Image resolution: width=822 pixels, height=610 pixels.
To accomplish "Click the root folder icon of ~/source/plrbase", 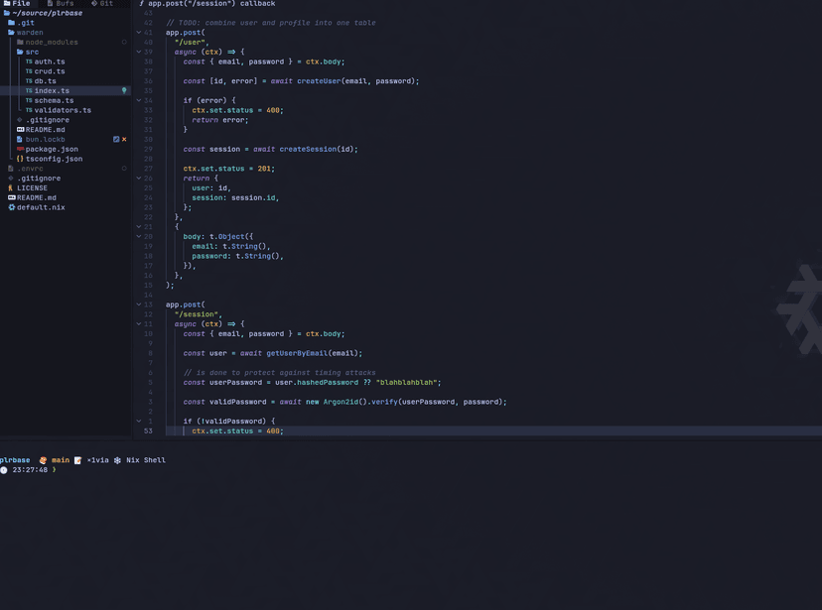I will [x=6, y=13].
